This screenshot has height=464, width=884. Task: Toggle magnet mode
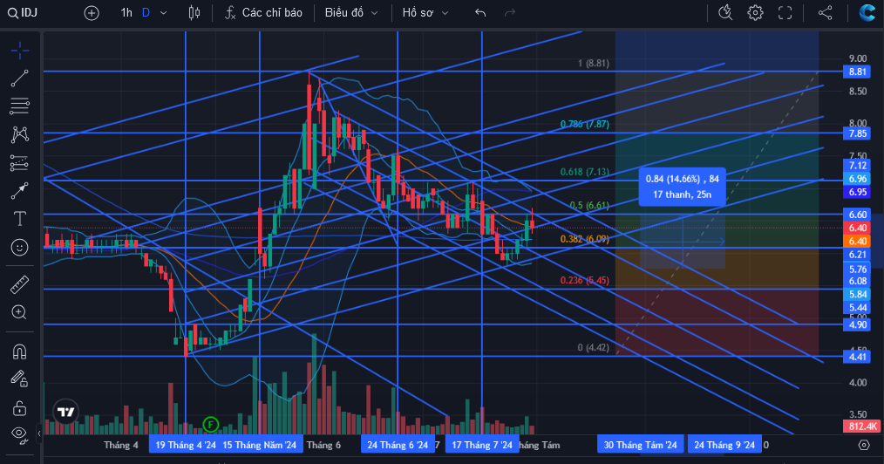[x=20, y=351]
